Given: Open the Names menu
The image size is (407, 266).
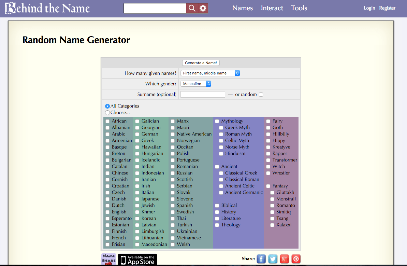Looking at the screenshot, I should pos(243,8).
